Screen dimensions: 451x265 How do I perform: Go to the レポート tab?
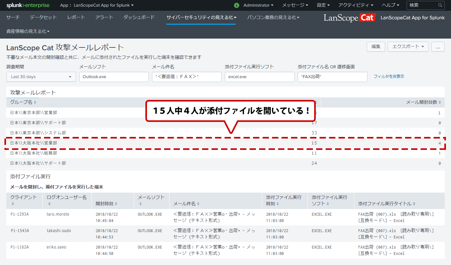point(76,17)
